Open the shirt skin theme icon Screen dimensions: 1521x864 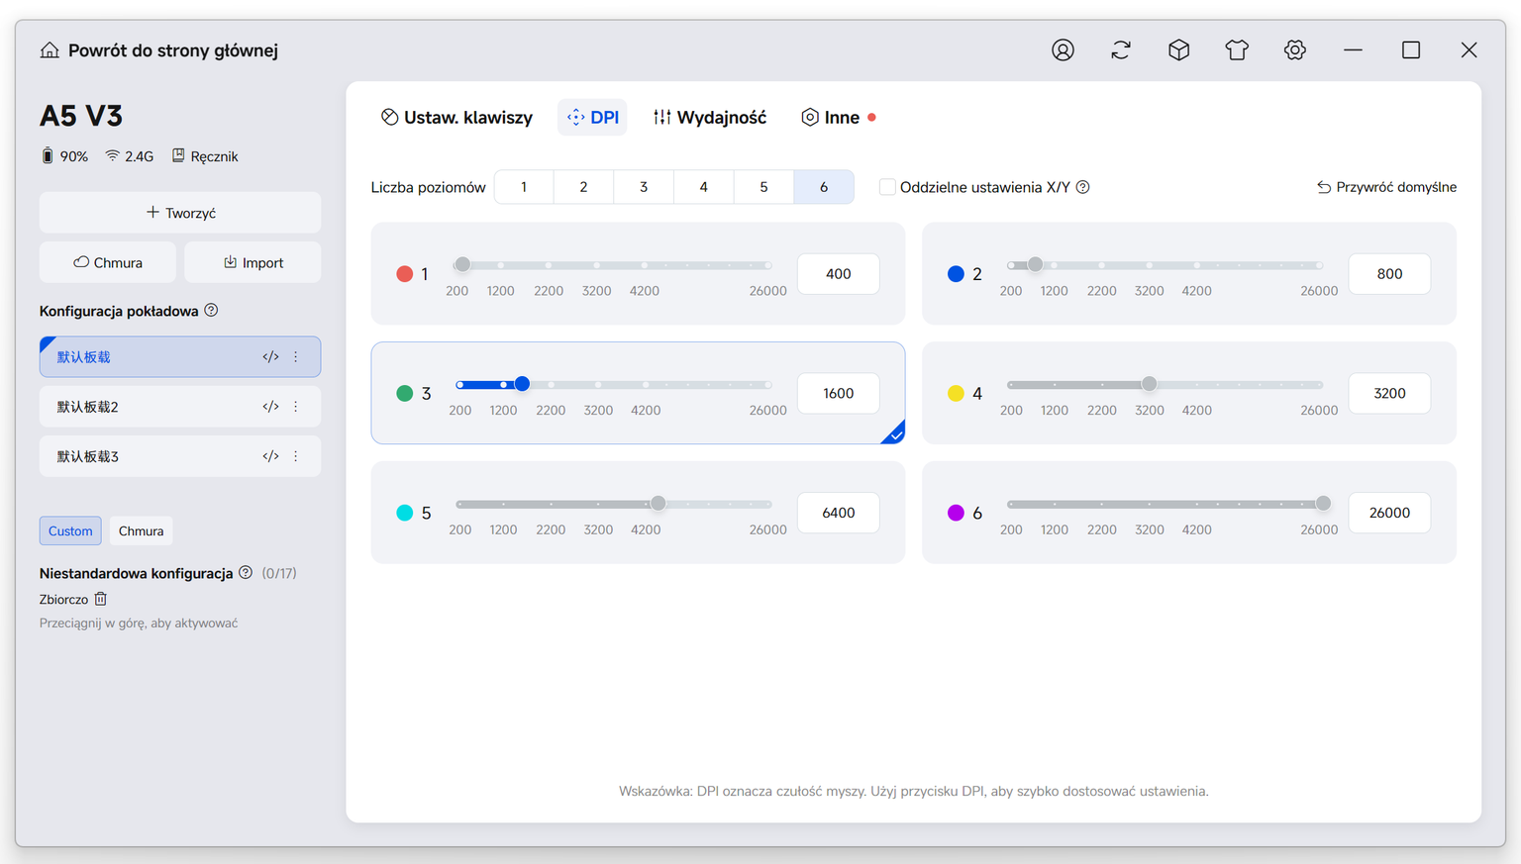pyautogui.click(x=1237, y=50)
